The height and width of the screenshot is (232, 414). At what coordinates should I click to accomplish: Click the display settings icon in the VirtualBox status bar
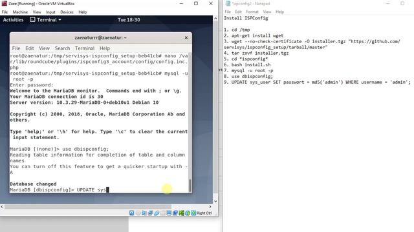(x=169, y=213)
